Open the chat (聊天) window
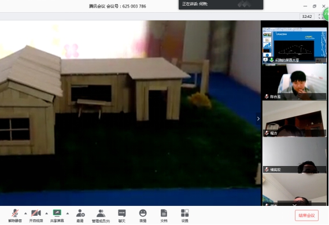 122,216
